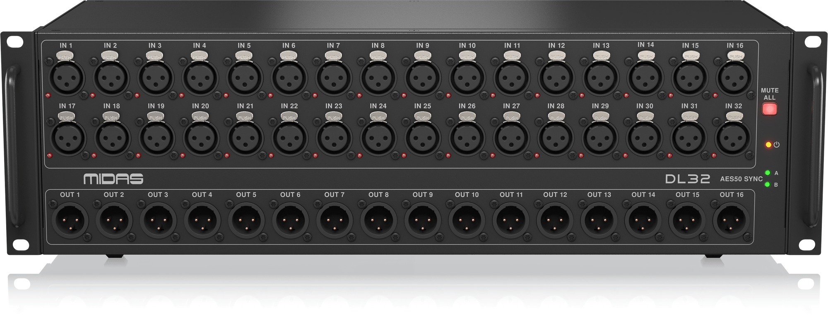Viewport: 828px width, 322px height.
Task: Click the OUT 12 XLR output connector
Action: coord(555,220)
